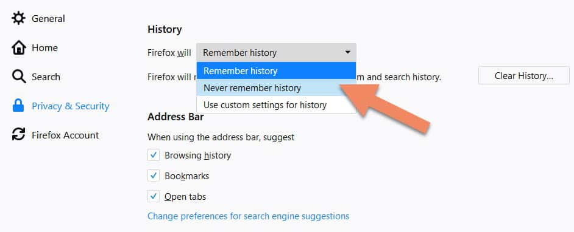
Task: Click the Clear History button
Action: tap(524, 76)
